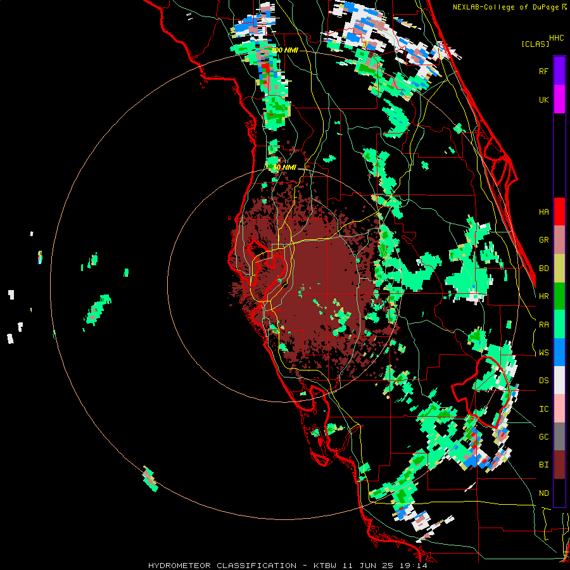Click the HYDROMETEOR CLASSIFICATION title text
Viewport: 570px width, 570px height.
222,566
